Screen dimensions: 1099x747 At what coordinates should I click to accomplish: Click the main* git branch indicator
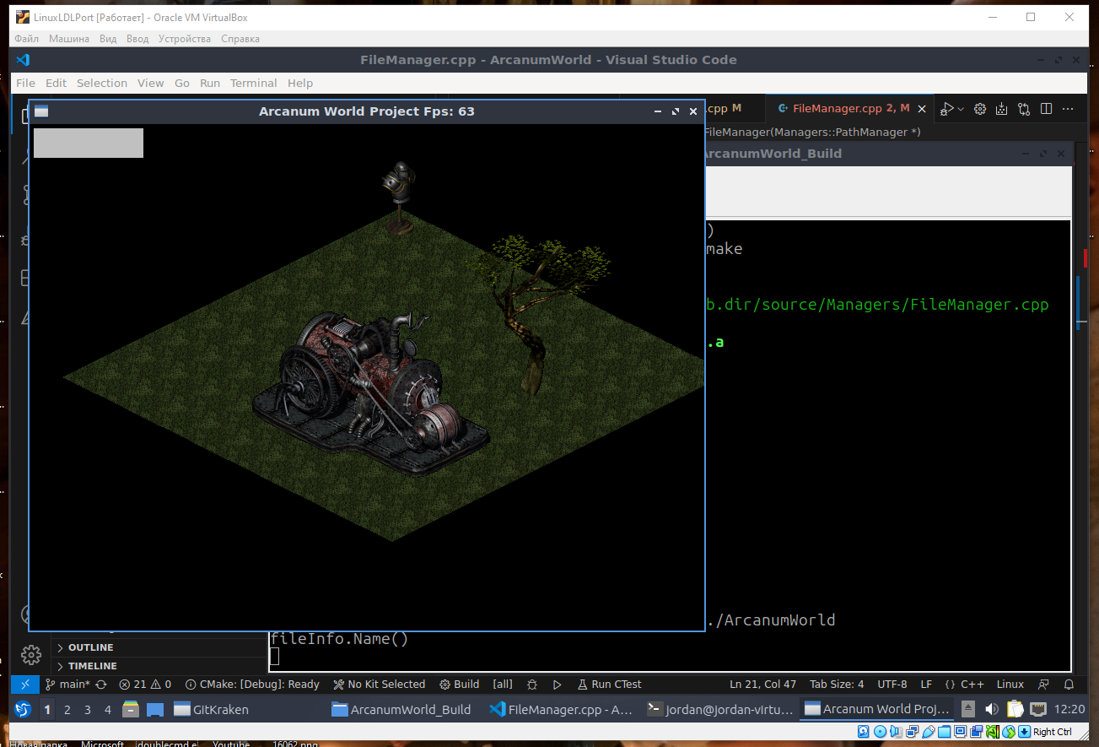tap(67, 685)
